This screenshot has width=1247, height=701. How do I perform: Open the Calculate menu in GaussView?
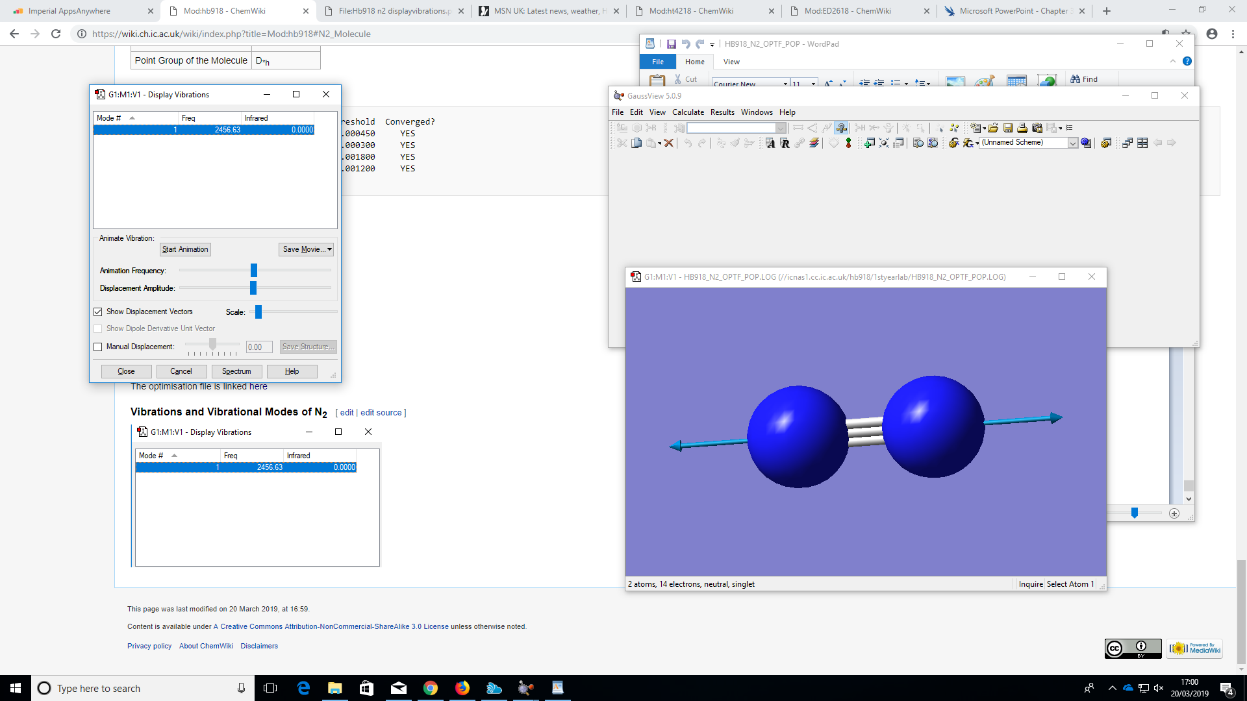coord(688,112)
